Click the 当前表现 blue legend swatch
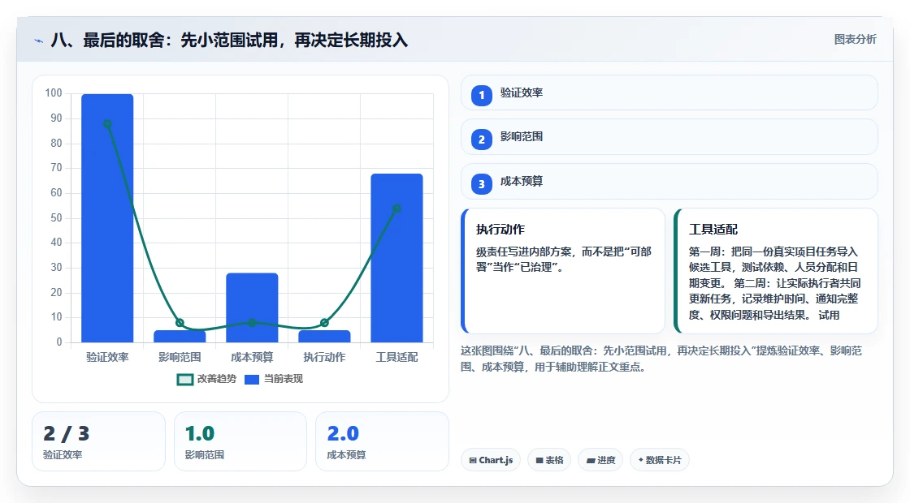 click(x=251, y=380)
